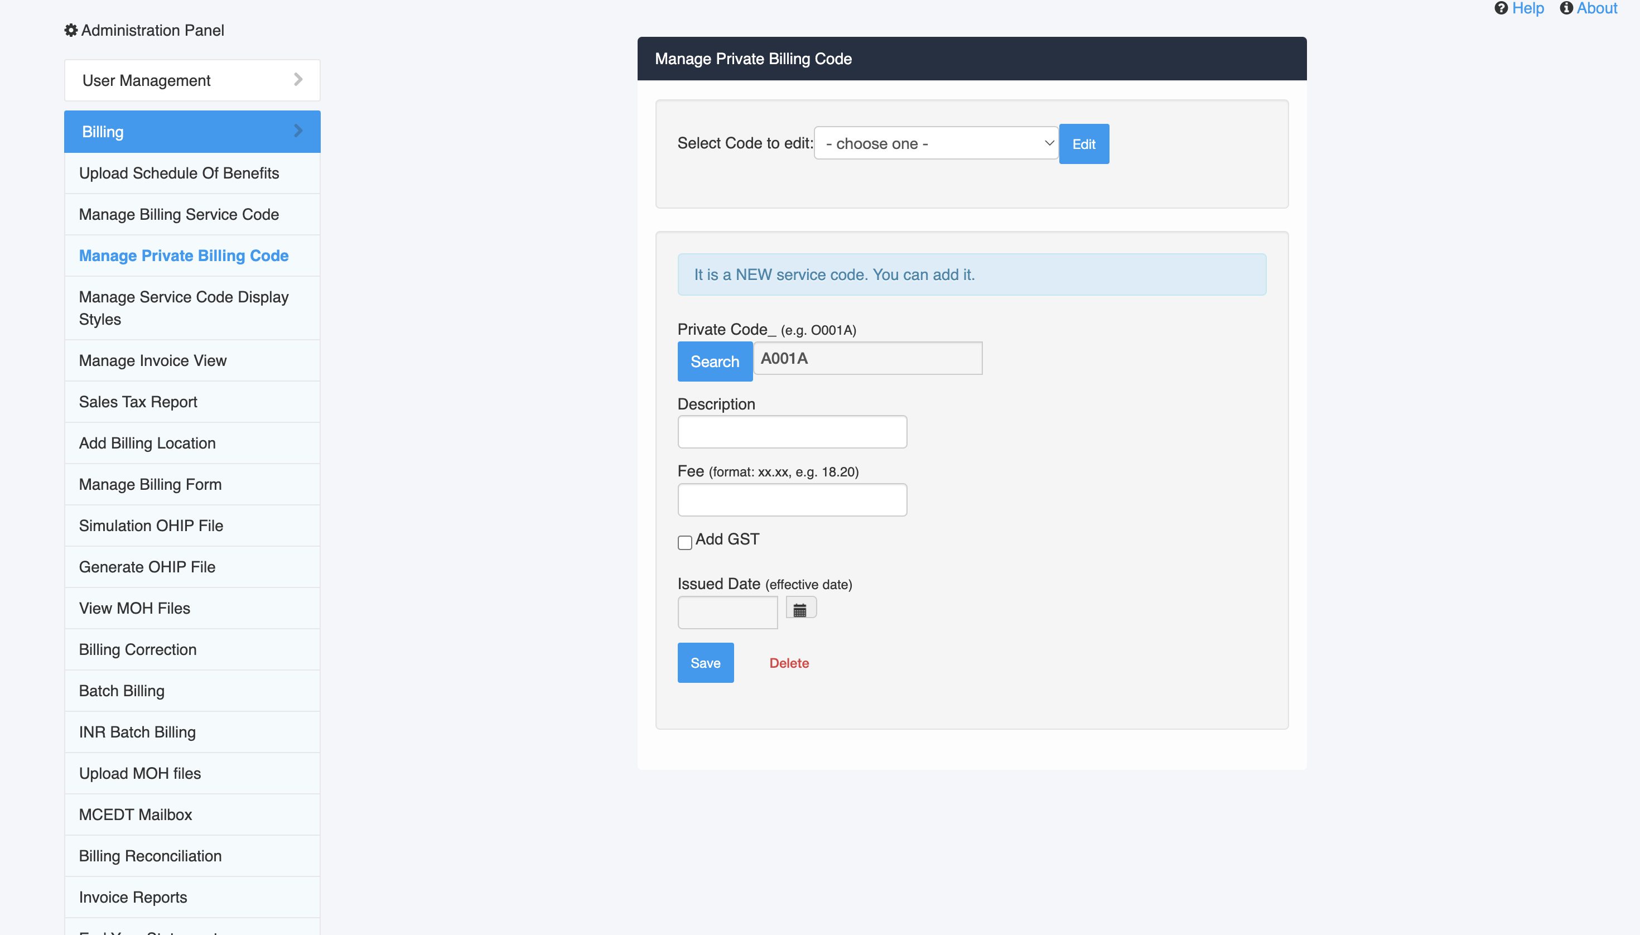Click the Issued Date text field

727,612
